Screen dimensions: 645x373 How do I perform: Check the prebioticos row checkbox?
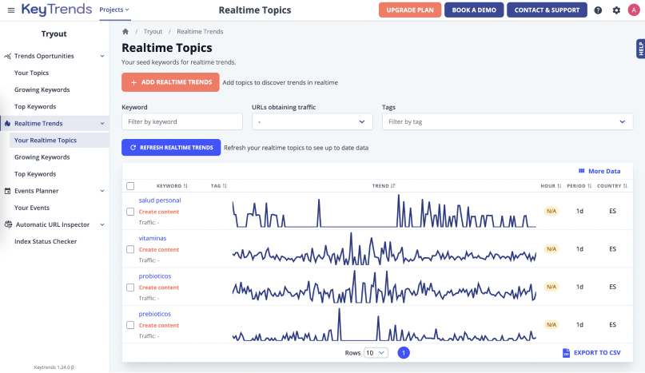click(130, 325)
